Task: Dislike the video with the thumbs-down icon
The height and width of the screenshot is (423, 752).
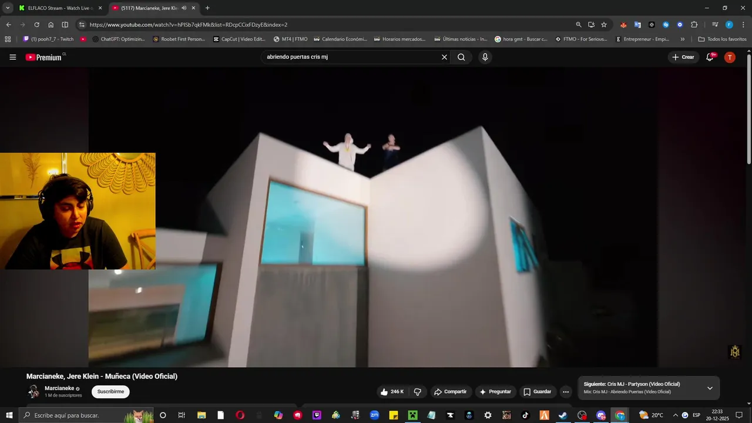Action: 418,392
